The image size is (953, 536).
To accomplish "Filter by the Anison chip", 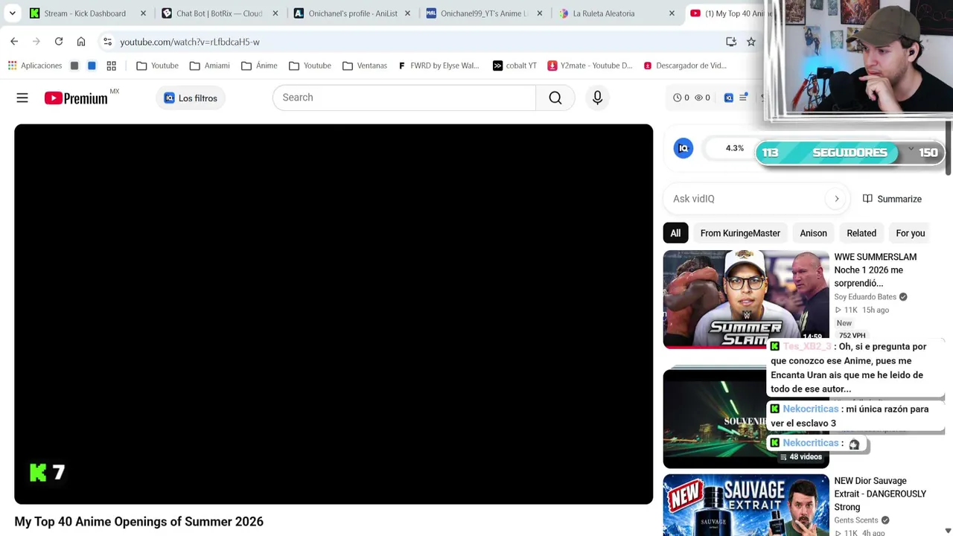I will click(x=813, y=233).
